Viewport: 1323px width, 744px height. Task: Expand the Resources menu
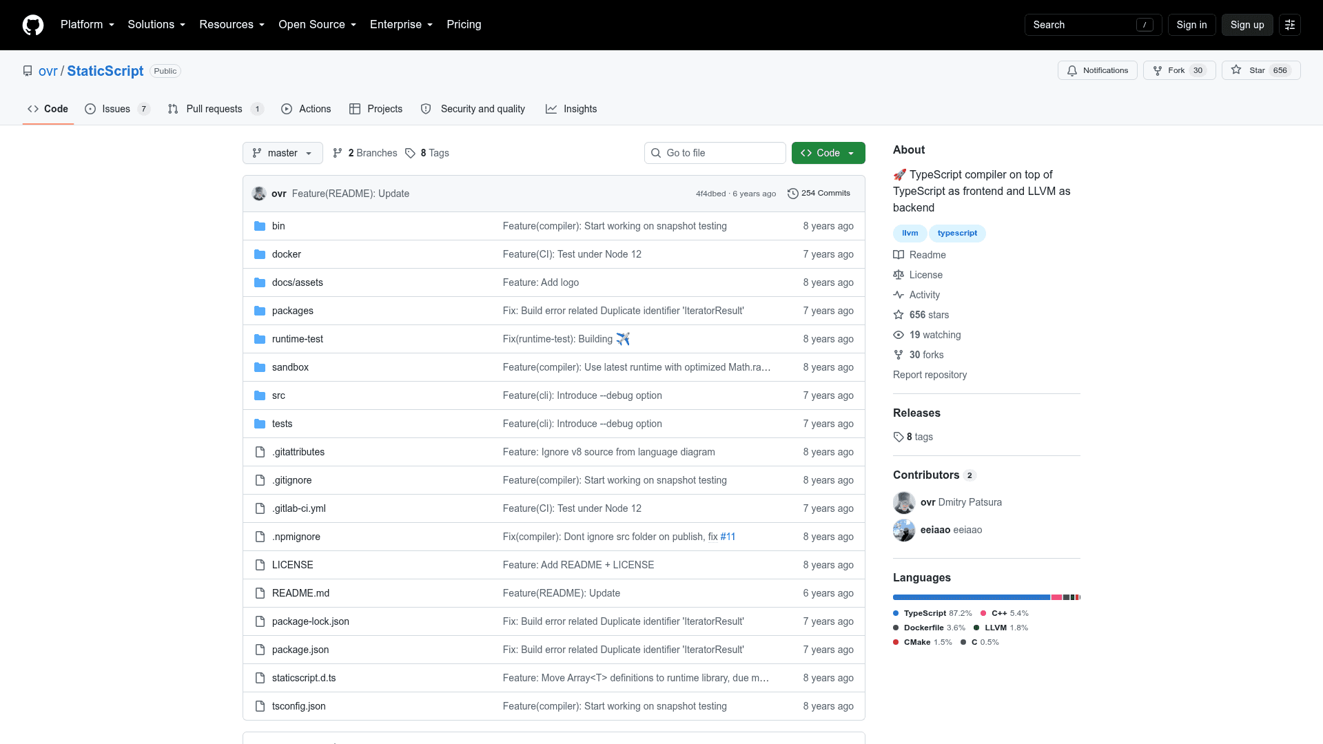(x=232, y=25)
